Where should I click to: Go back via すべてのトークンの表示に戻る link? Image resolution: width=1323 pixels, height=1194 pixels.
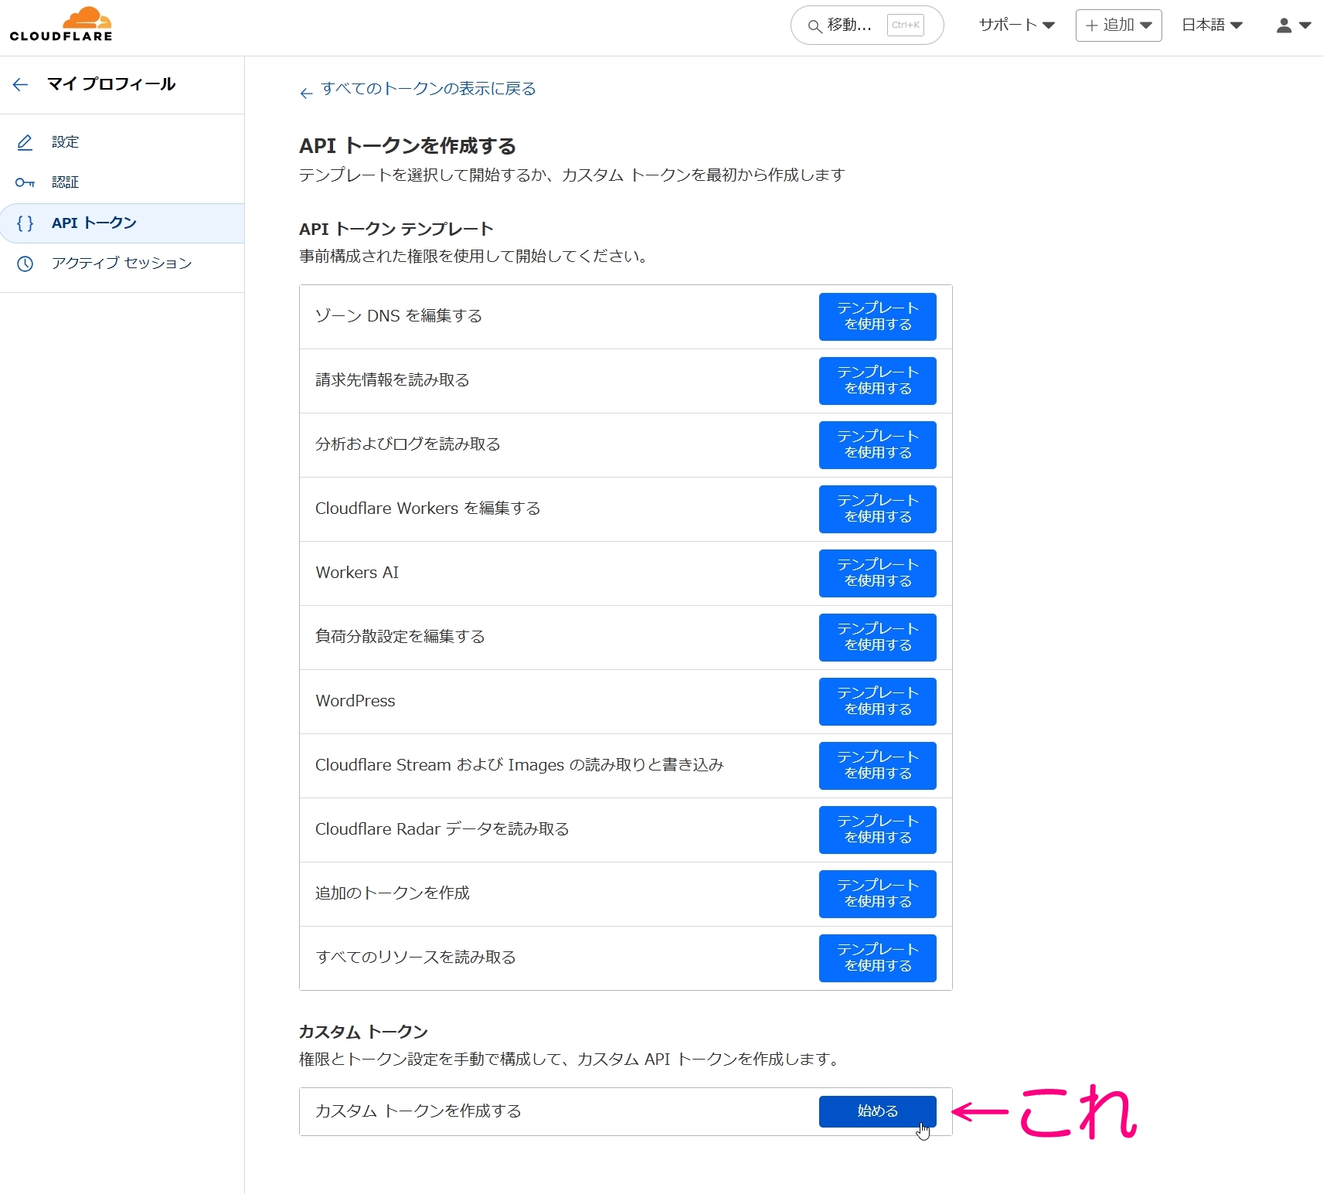[428, 89]
